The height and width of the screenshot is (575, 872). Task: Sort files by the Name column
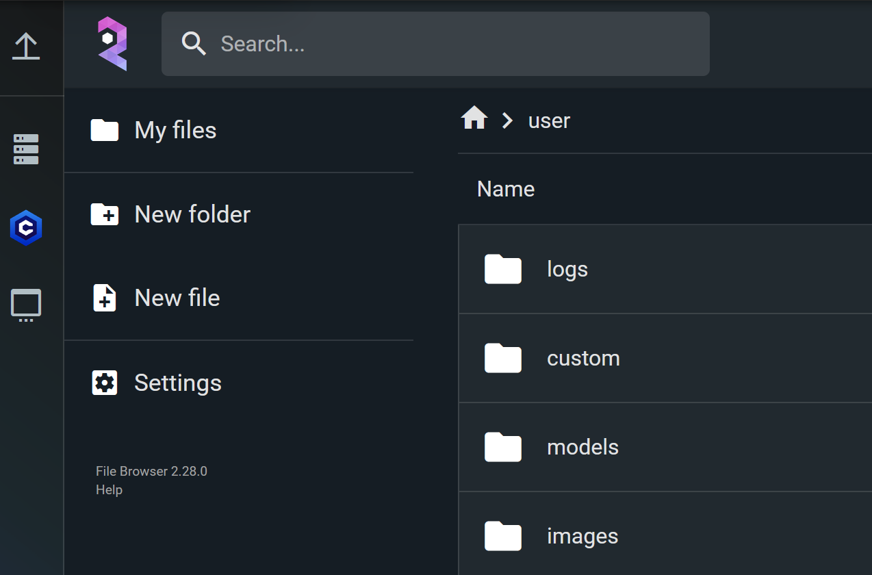[x=505, y=188]
